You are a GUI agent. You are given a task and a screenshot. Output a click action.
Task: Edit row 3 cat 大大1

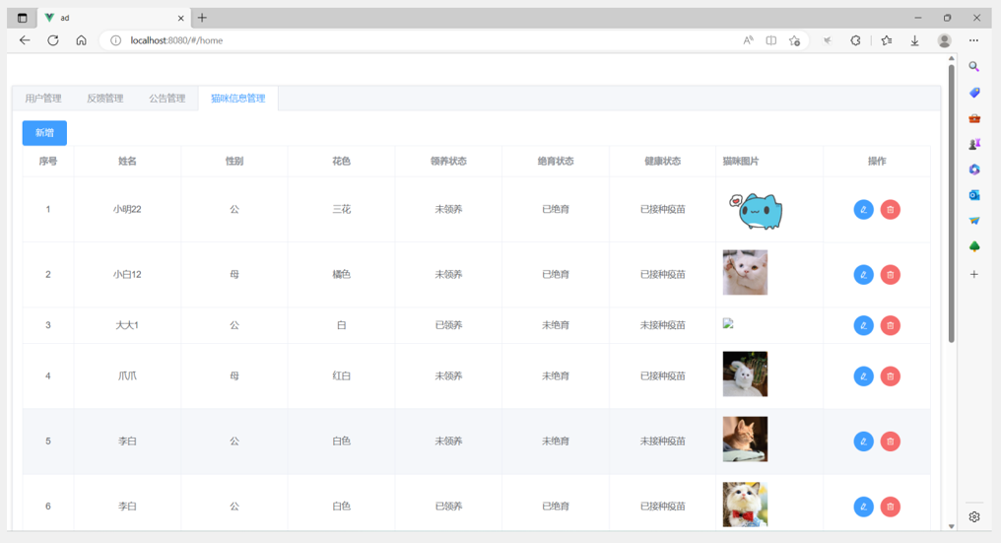click(x=863, y=325)
